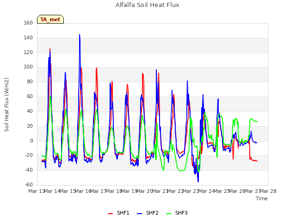This screenshot has width=296, height=222.
Task: Click the 140 y-axis tick label
Action: [28, 37]
